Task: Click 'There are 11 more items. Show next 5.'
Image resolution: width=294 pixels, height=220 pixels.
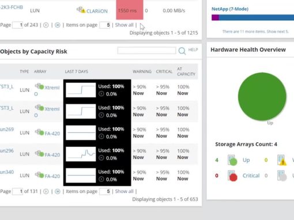Action: point(255,32)
